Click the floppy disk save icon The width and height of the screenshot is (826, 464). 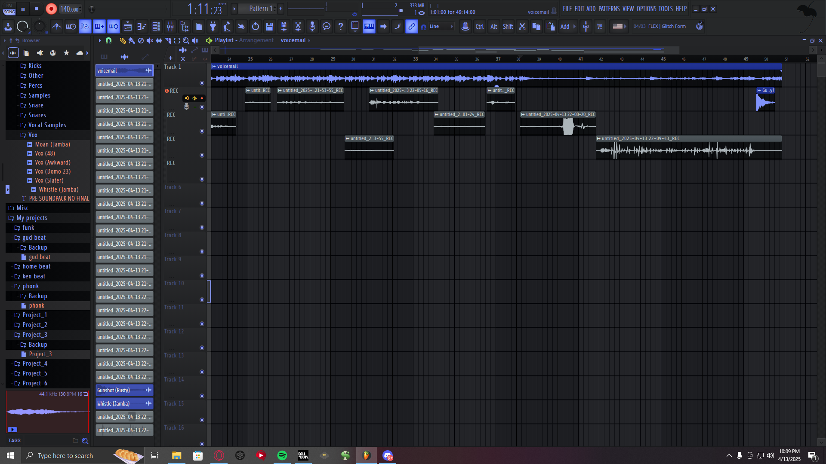[270, 27]
